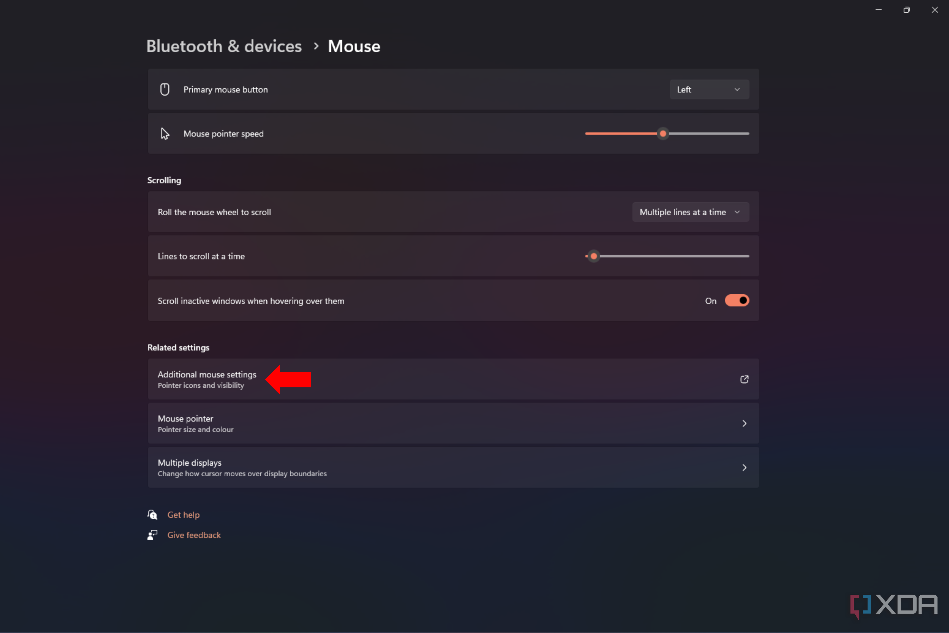Open the Give feedback link
Image resolution: width=949 pixels, height=633 pixels.
coord(194,535)
